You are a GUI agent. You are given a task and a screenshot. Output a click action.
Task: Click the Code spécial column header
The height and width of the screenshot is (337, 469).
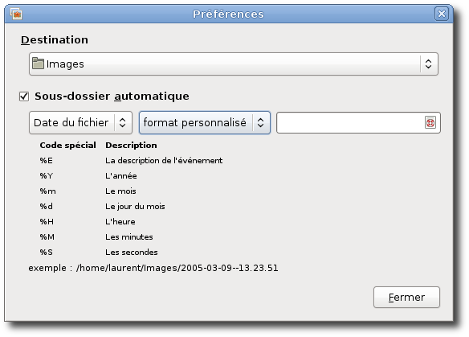pyautogui.click(x=68, y=146)
